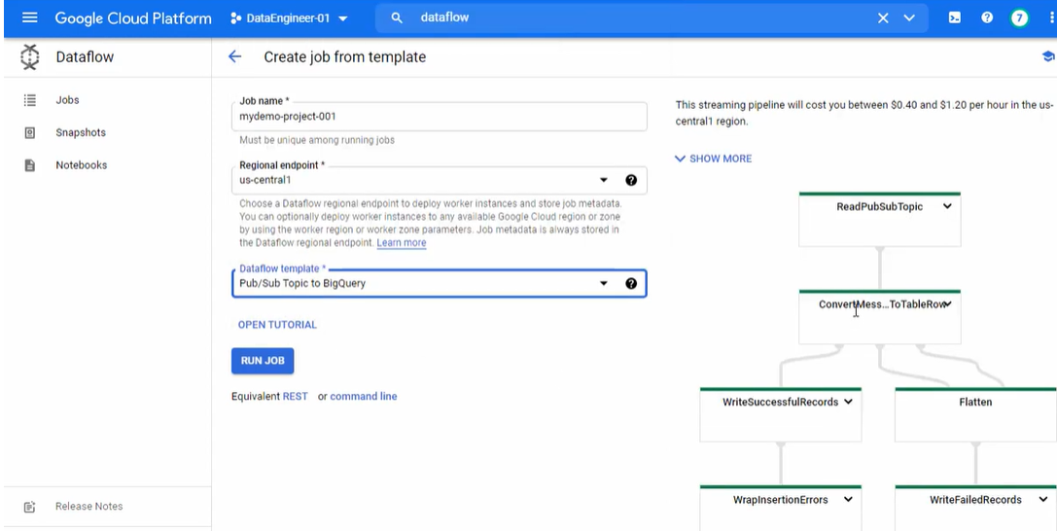Screen dimensions: 1057x531
Task: Open Release Notes in sidebar
Action: [x=89, y=506]
